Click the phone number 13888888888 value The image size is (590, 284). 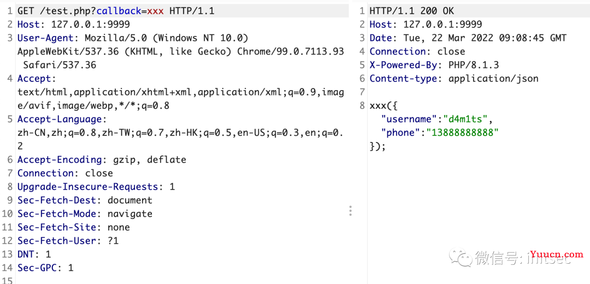463,133
